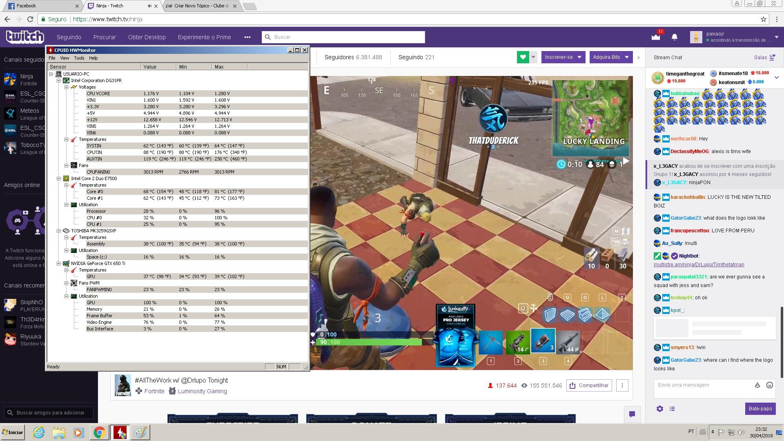Open the Adquira Bits dropdown
The height and width of the screenshot is (441, 784).
coord(611,57)
